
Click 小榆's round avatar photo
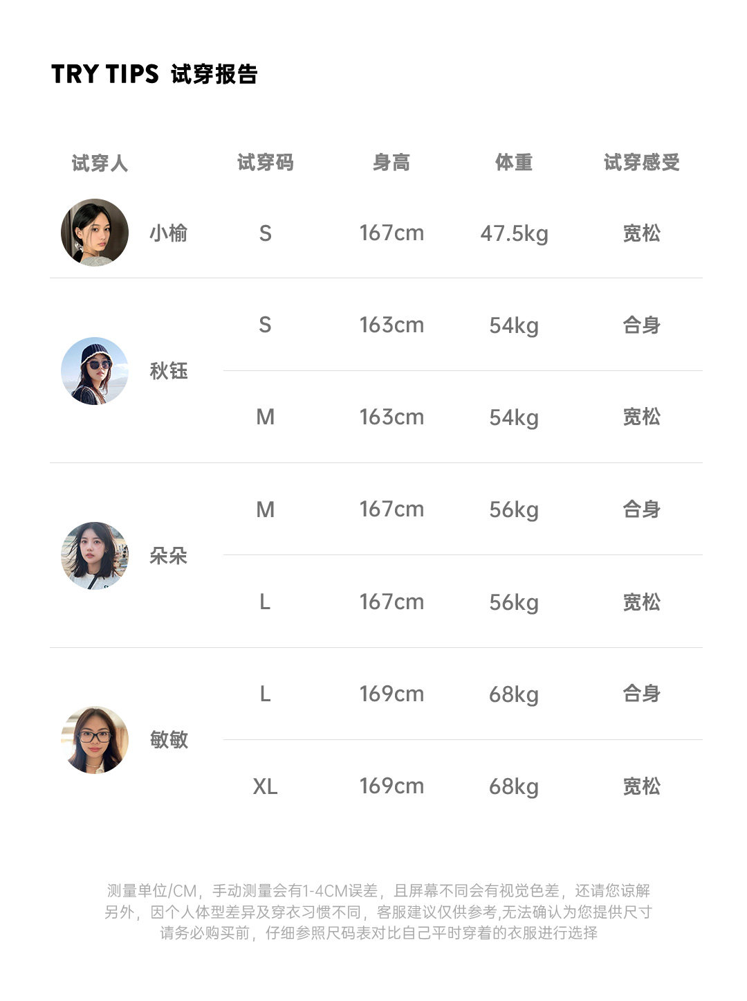(x=95, y=233)
